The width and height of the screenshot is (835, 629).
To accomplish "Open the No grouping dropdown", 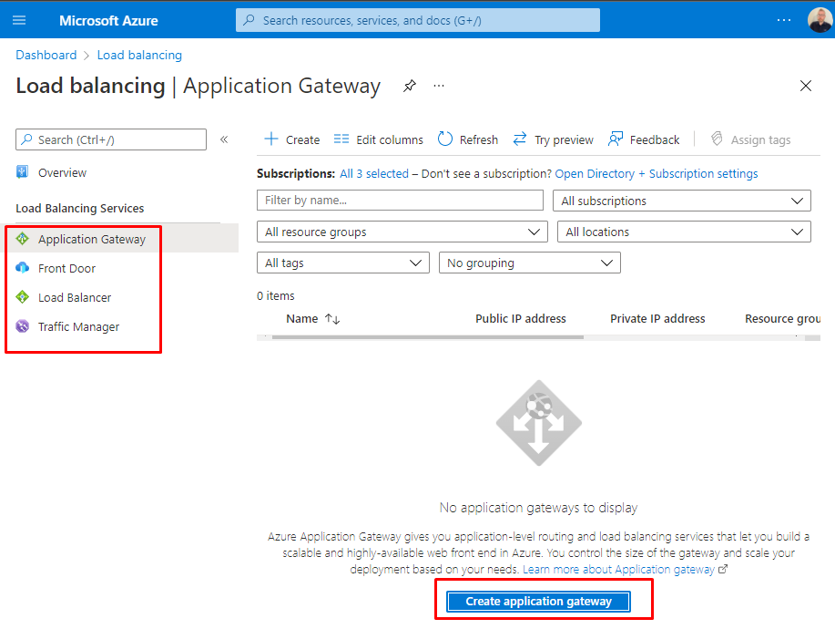I will pyautogui.click(x=529, y=263).
